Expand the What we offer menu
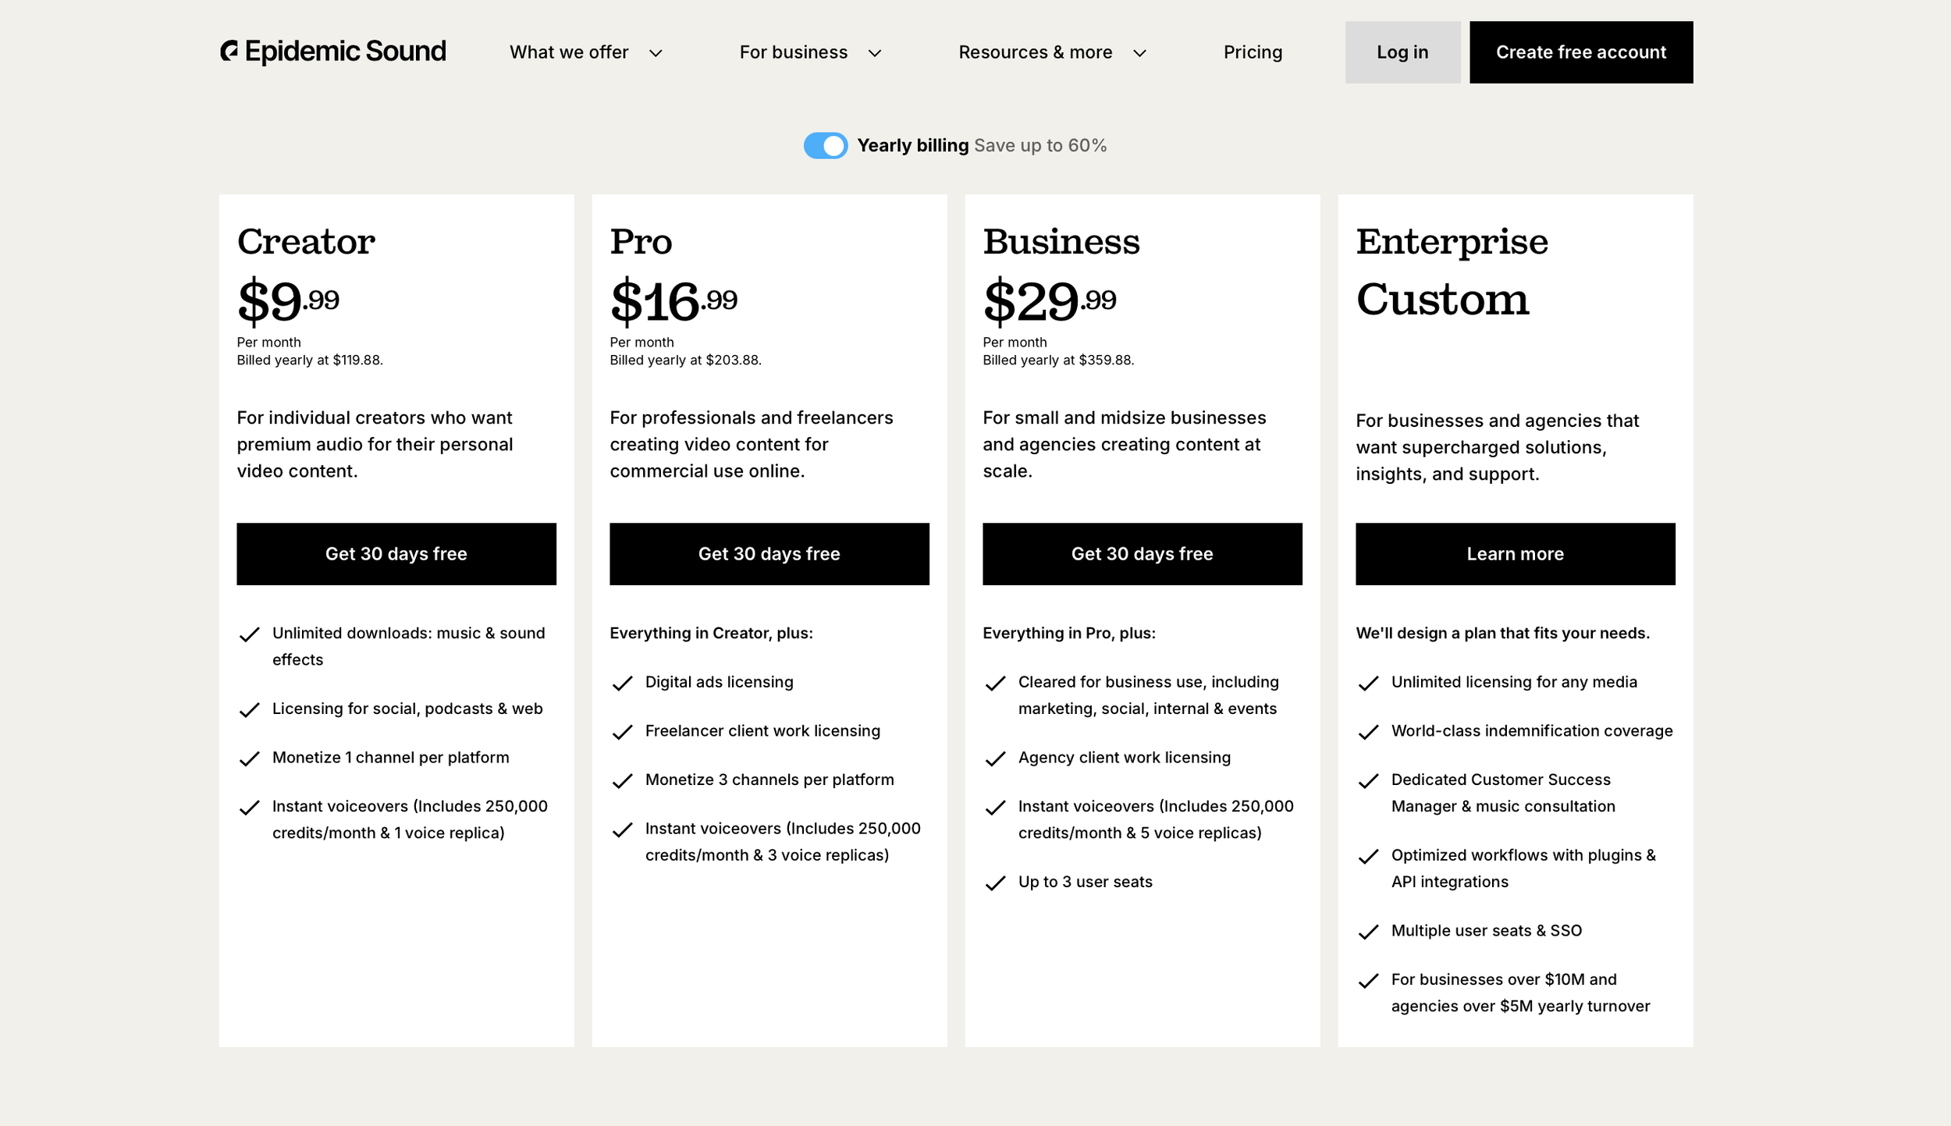The width and height of the screenshot is (1951, 1126). click(x=585, y=52)
